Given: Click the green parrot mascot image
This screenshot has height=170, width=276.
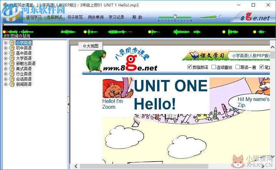Looking at the screenshot, I should click(x=96, y=61).
